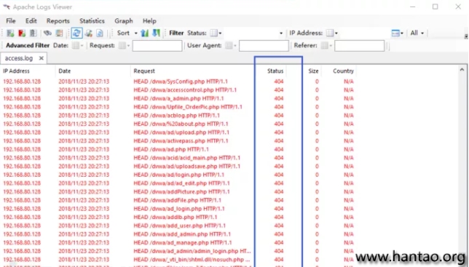Click the document reload icon

100,33
